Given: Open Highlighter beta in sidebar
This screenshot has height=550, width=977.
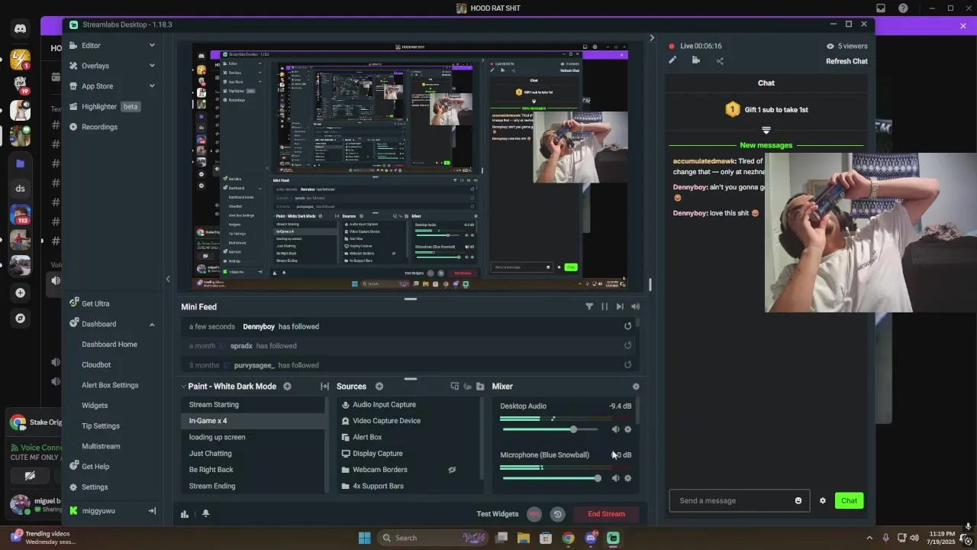Looking at the screenshot, I should point(105,106).
